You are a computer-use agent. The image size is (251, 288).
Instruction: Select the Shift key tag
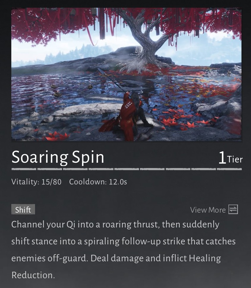pos(23,209)
